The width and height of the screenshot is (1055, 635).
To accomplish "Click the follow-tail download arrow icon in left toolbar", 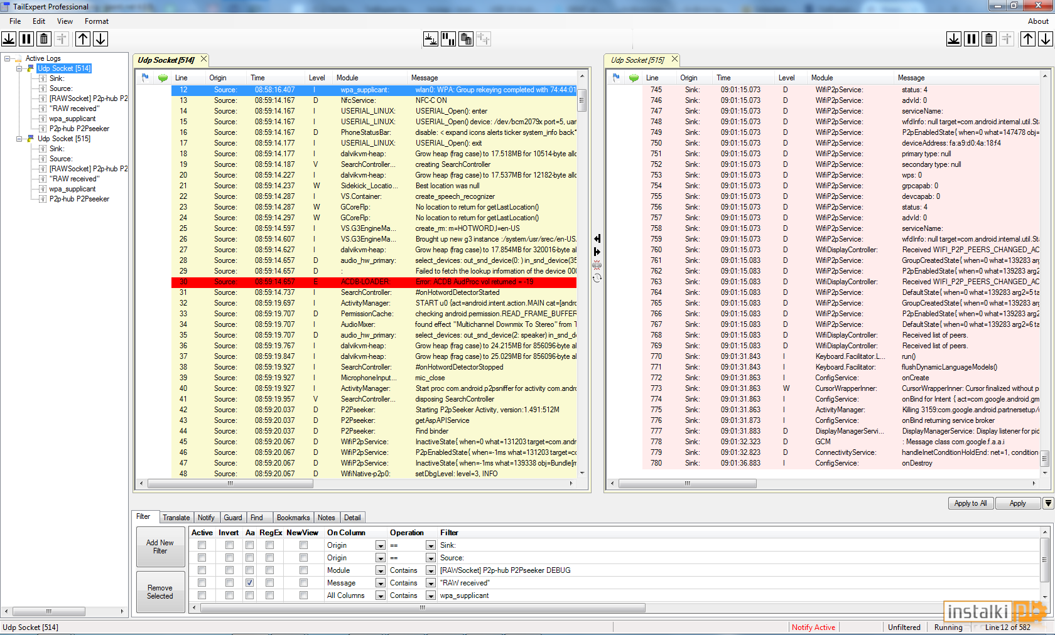I will pyautogui.click(x=9, y=39).
